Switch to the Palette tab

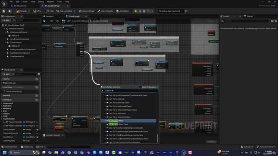(248, 16)
